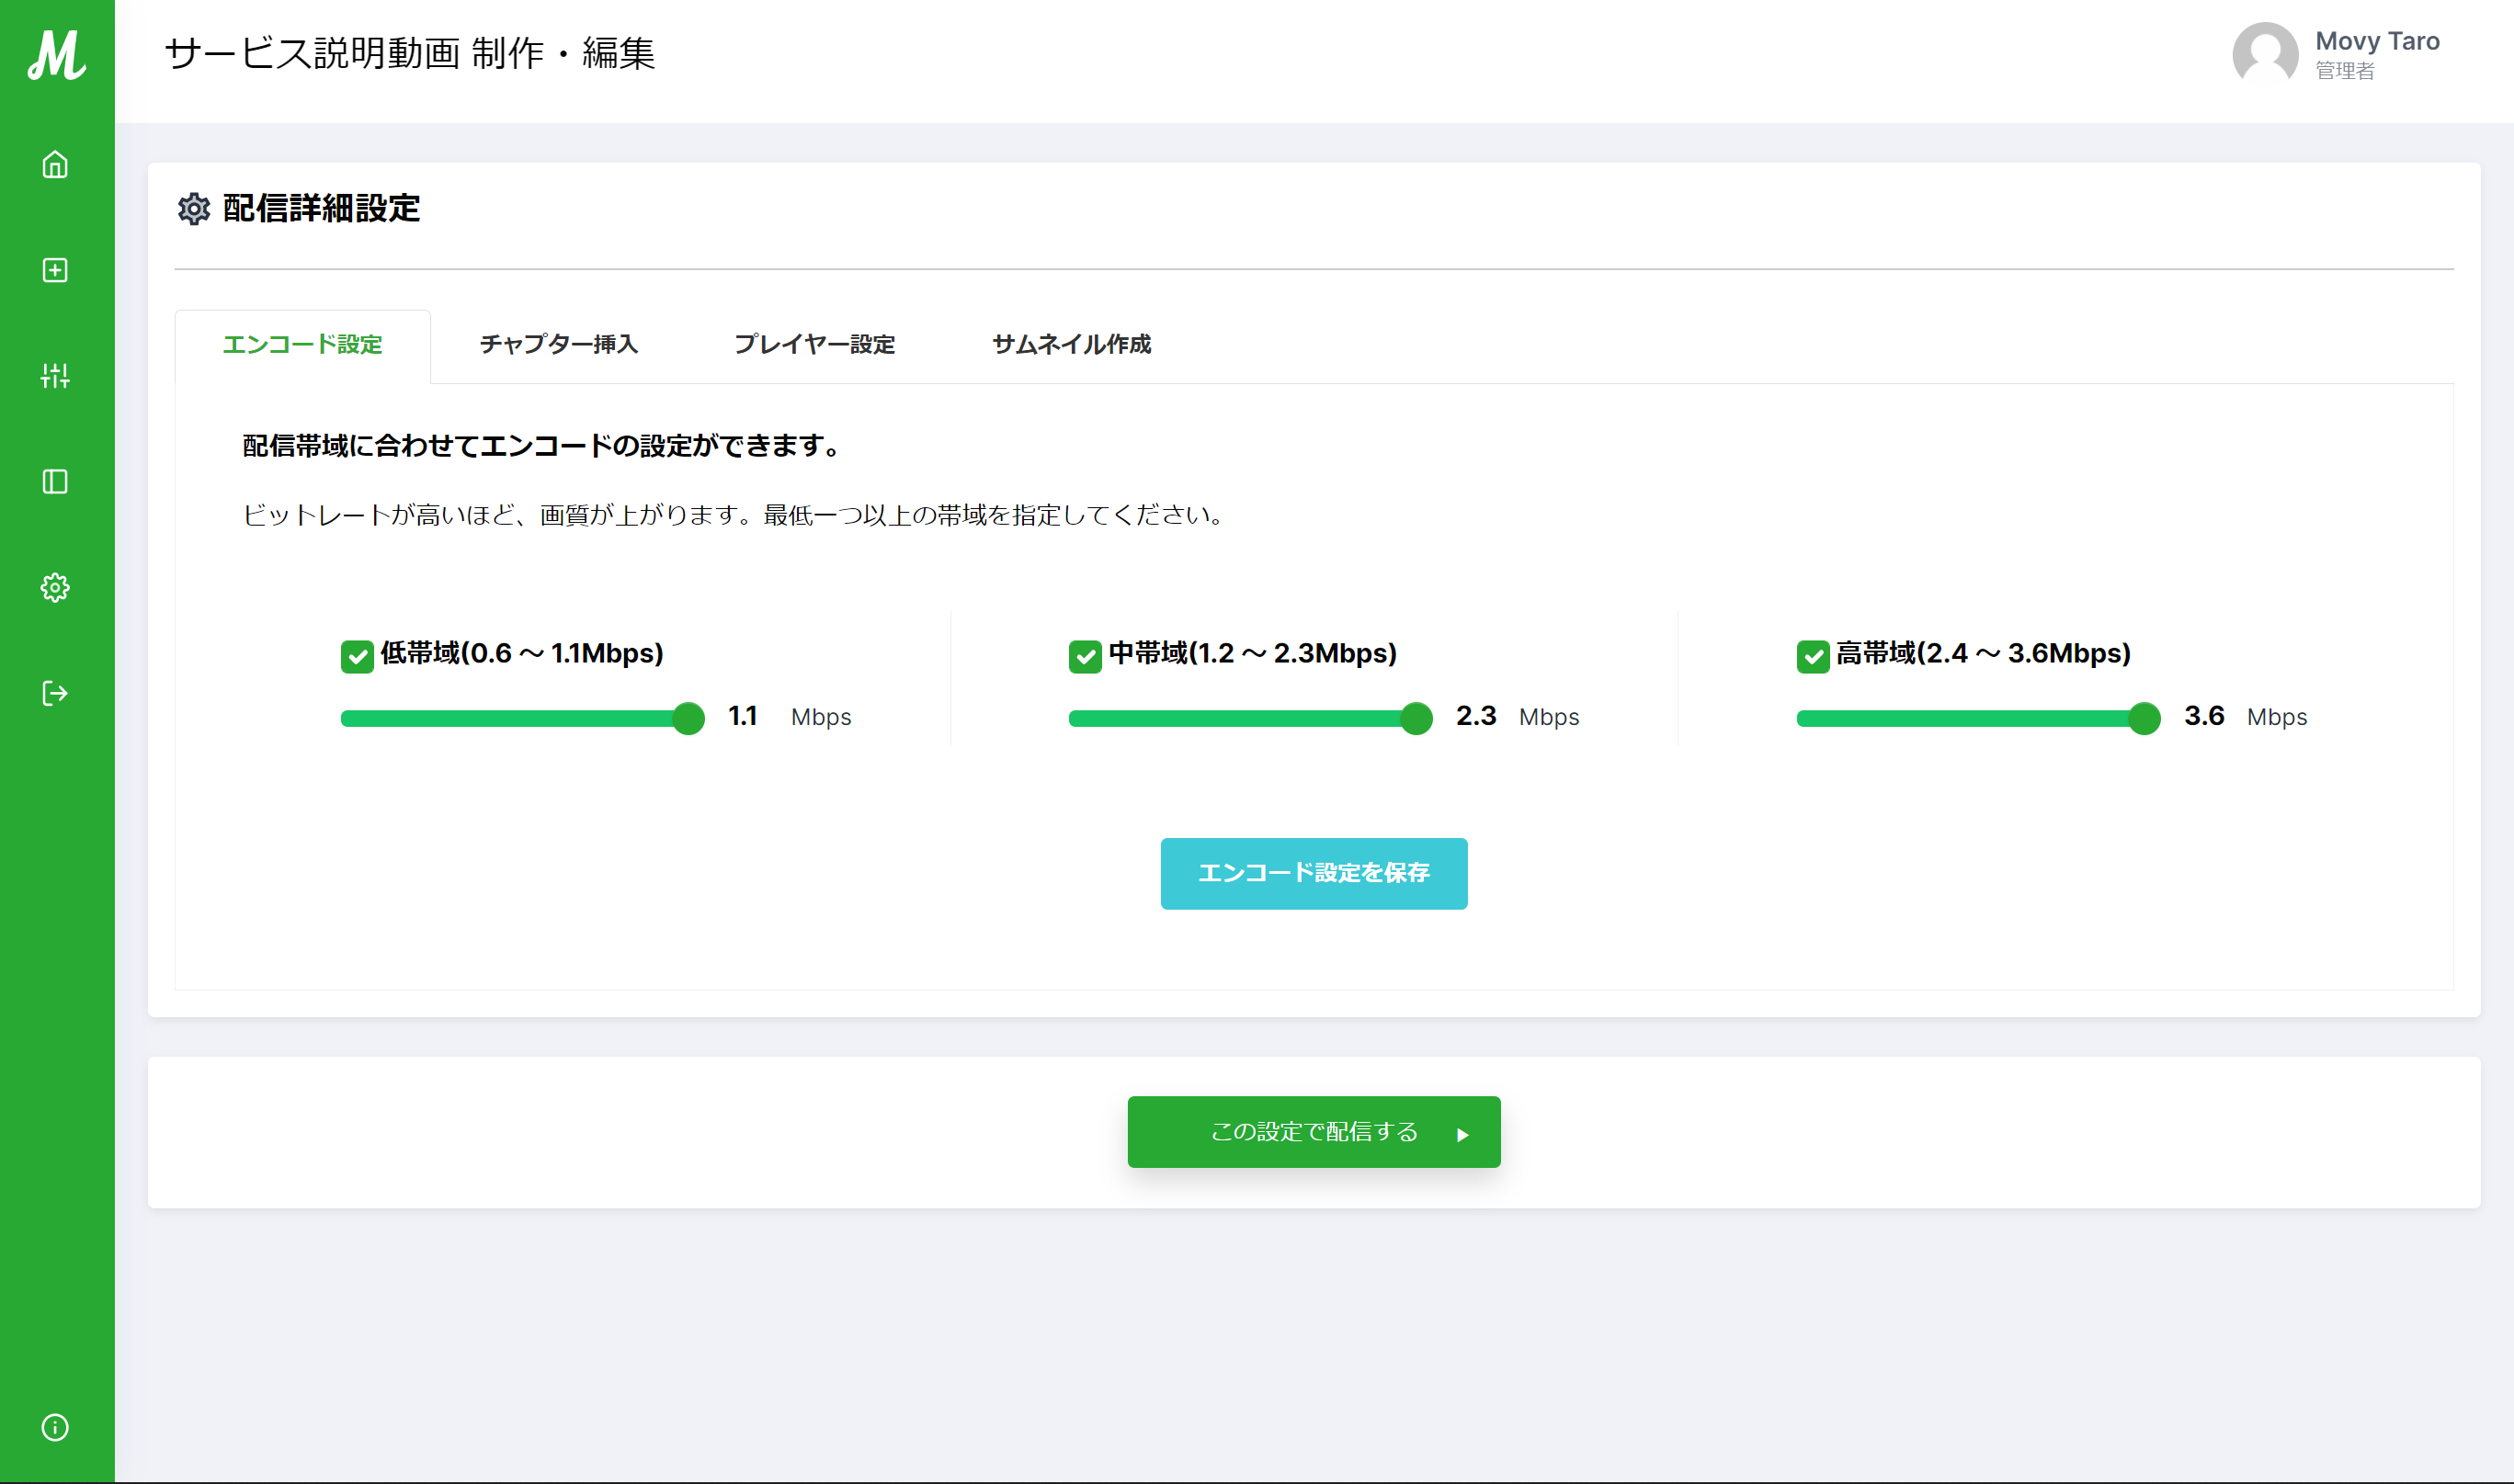
Task: Click the Movy M logo
Action: [x=56, y=54]
